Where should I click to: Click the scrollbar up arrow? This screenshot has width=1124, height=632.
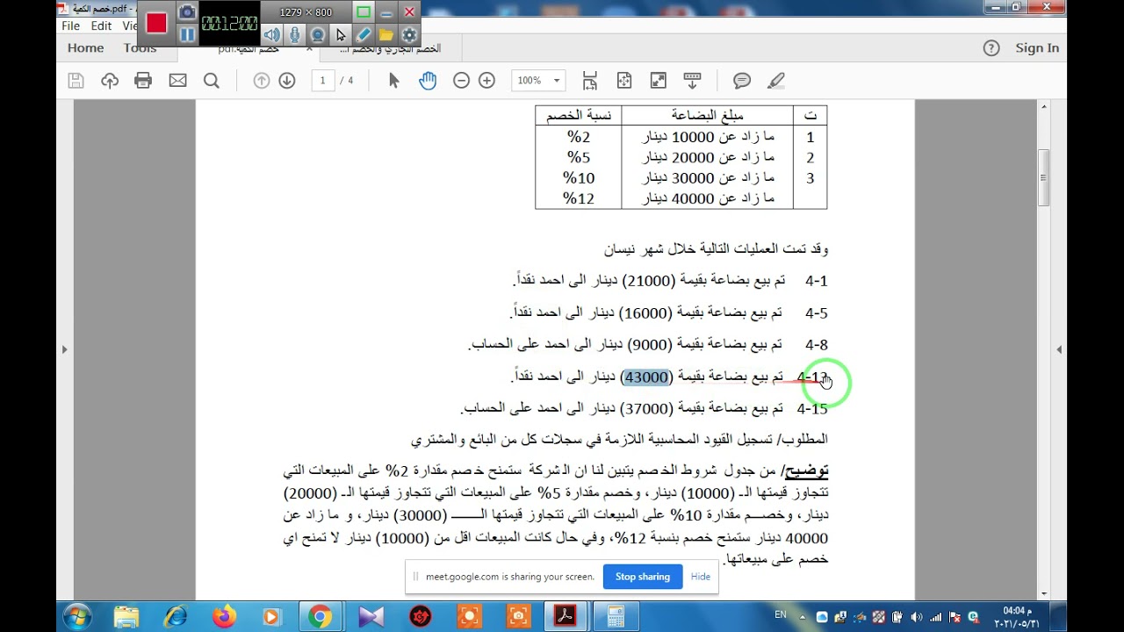[x=1043, y=107]
